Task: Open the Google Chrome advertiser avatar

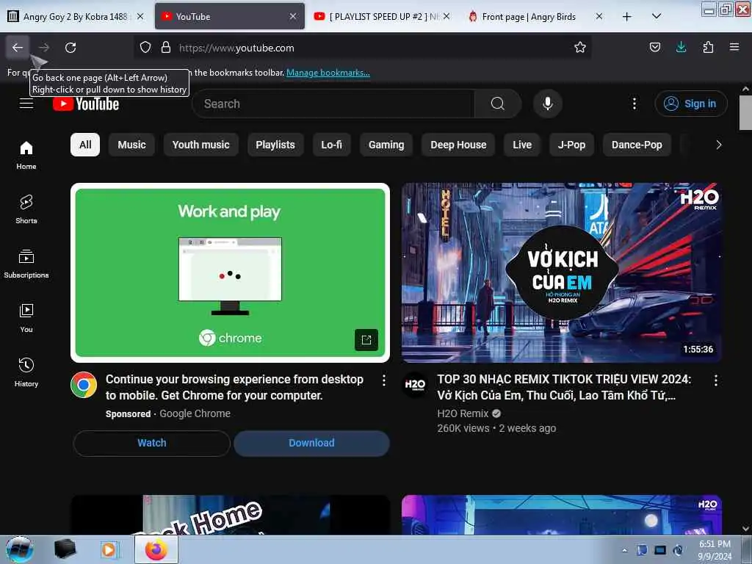Action: pyautogui.click(x=84, y=385)
